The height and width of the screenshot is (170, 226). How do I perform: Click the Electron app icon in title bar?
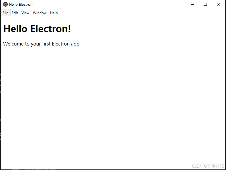point(5,5)
